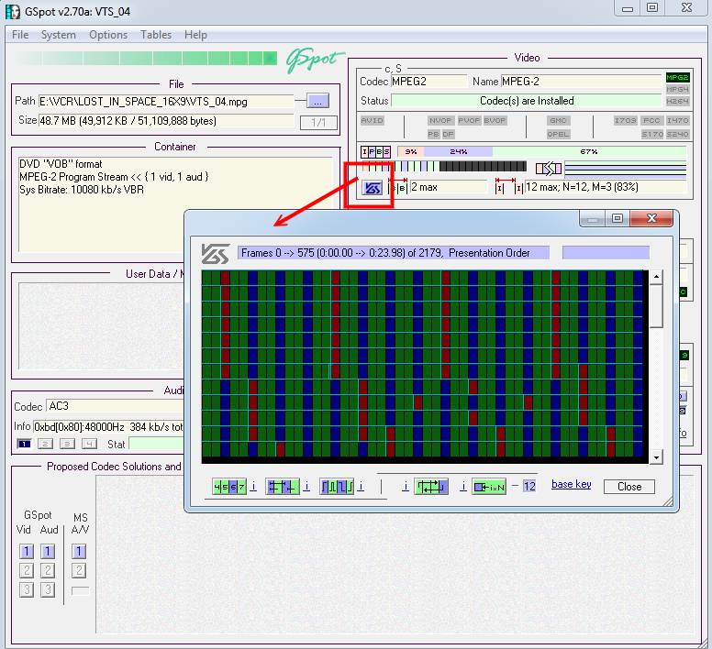Viewport: 712px width, 649px height.
Task: Click the IxN keyframe interval icon
Action: (489, 487)
